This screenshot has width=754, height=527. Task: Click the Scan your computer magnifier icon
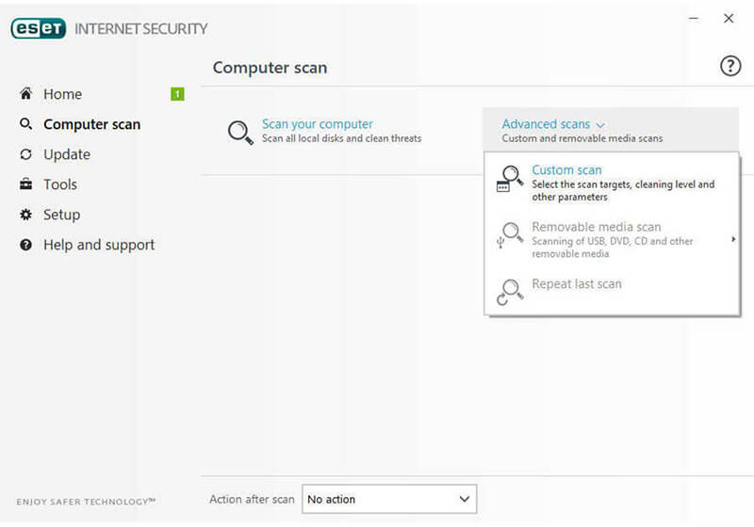pyautogui.click(x=240, y=132)
